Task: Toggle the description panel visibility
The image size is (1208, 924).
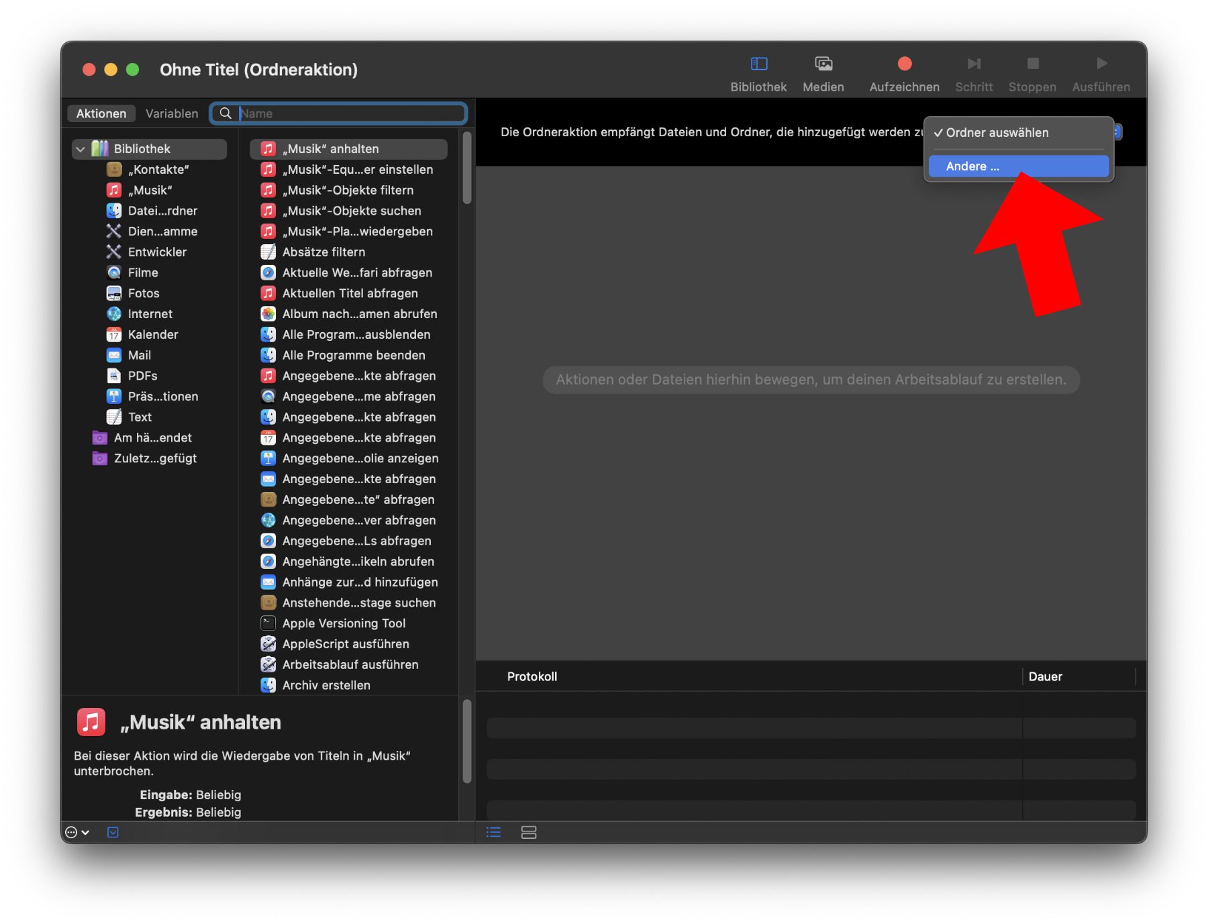Action: pyautogui.click(x=113, y=833)
